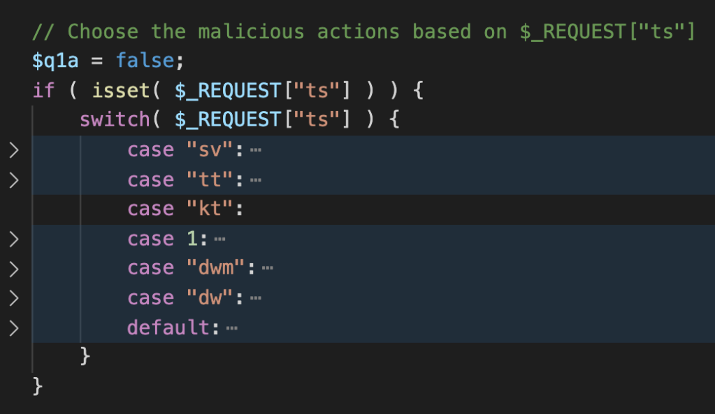
Task: Click the $q1a variable
Action: pos(55,61)
